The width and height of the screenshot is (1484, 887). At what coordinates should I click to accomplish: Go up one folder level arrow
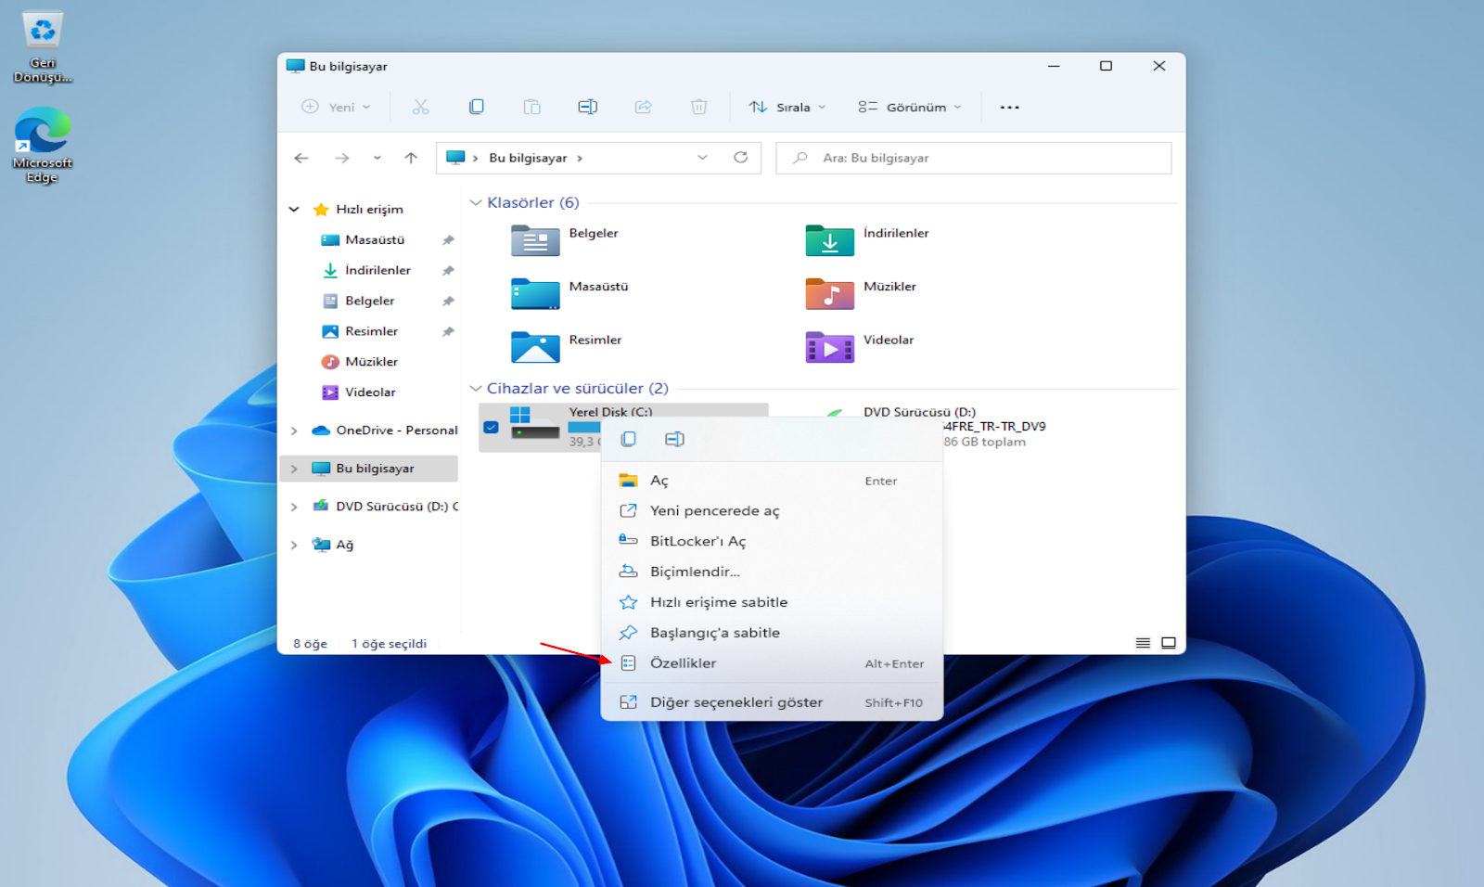coord(411,158)
